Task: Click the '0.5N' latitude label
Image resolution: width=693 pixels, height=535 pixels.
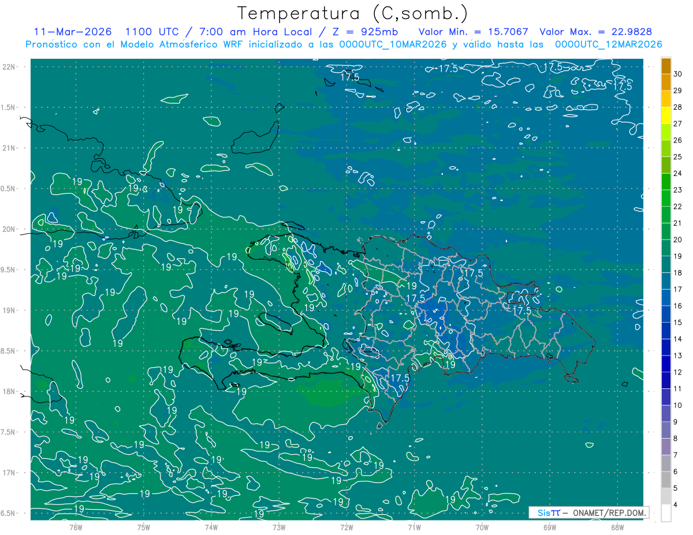Action: [9, 189]
